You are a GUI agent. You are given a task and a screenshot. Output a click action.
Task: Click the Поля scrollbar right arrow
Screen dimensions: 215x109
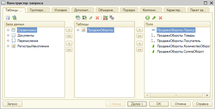point(207,95)
